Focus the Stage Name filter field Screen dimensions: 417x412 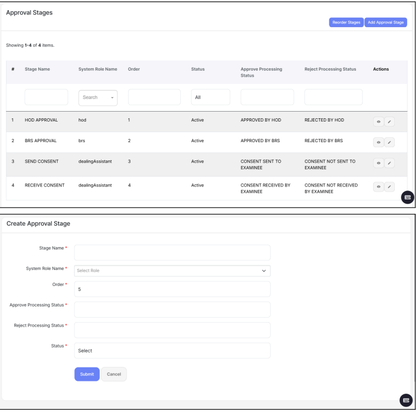[x=46, y=97]
